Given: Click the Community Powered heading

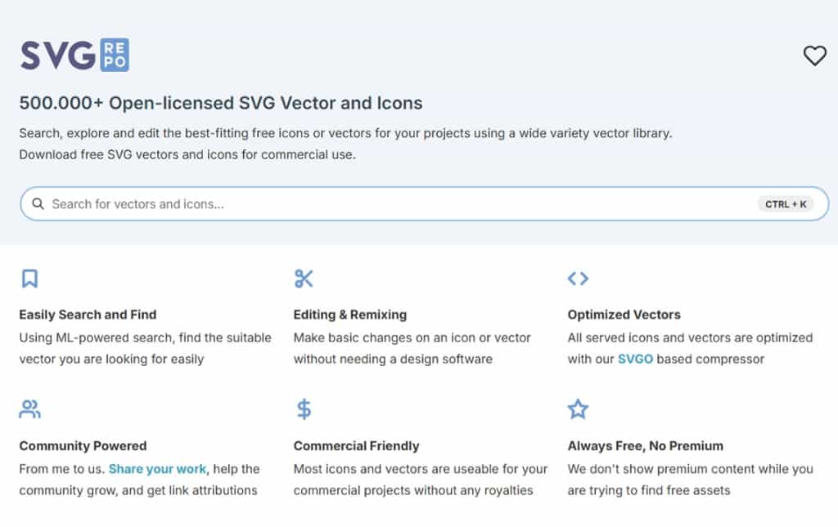Looking at the screenshot, I should (83, 446).
